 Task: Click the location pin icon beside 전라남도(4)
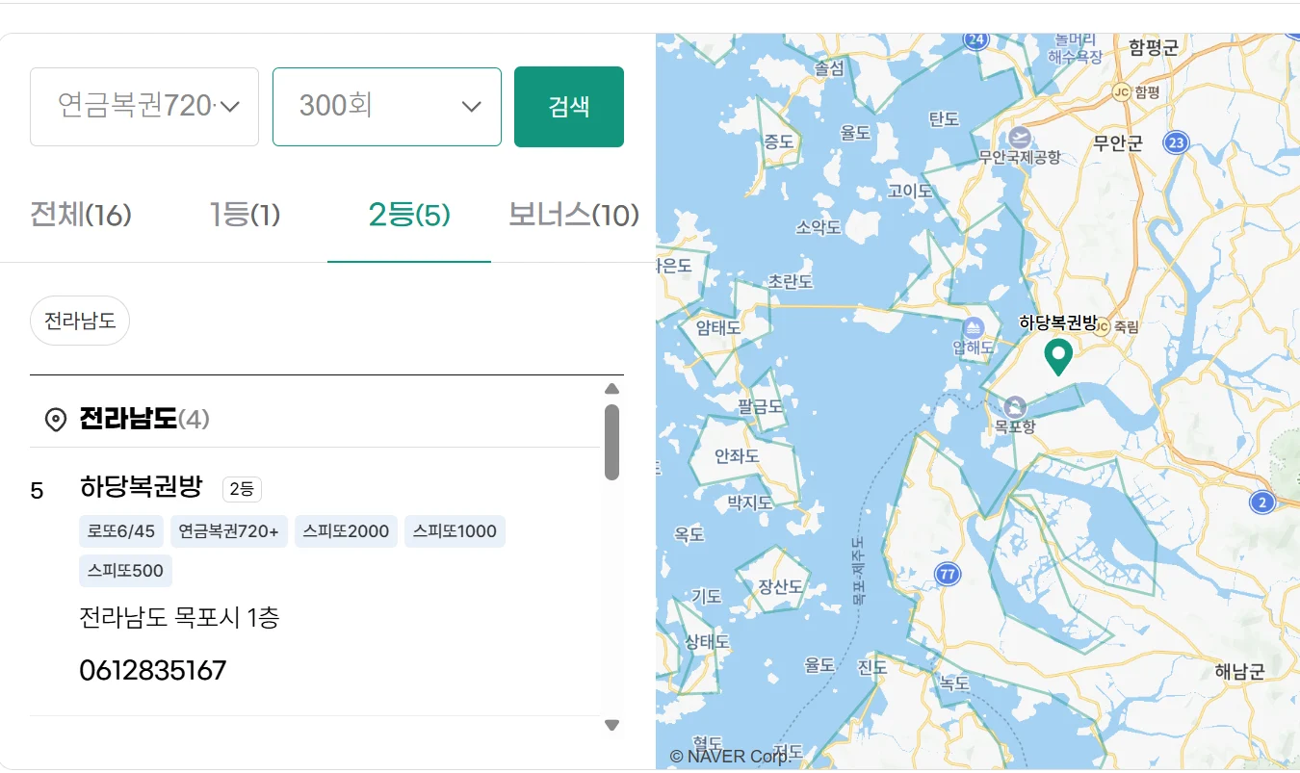pyautogui.click(x=56, y=420)
